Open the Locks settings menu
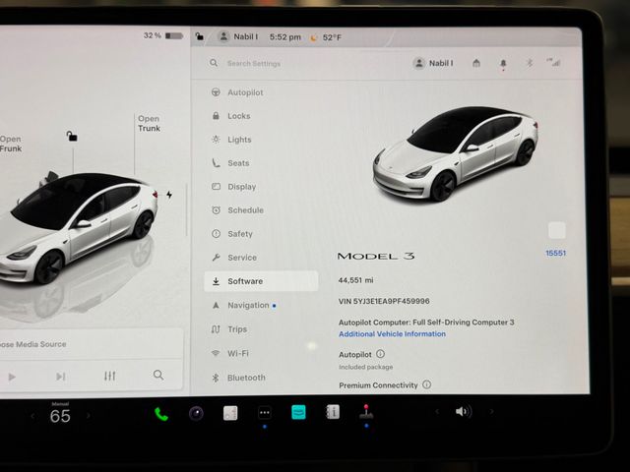 click(231, 116)
